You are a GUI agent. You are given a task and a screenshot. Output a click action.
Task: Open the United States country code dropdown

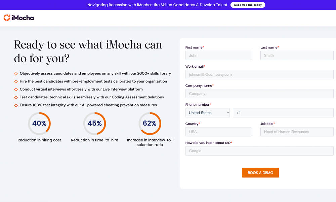coord(207,112)
